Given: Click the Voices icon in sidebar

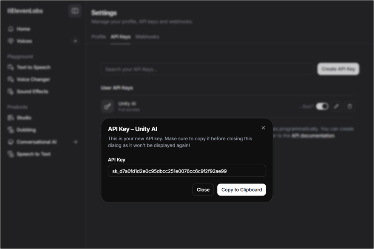Looking at the screenshot, I should click(11, 41).
